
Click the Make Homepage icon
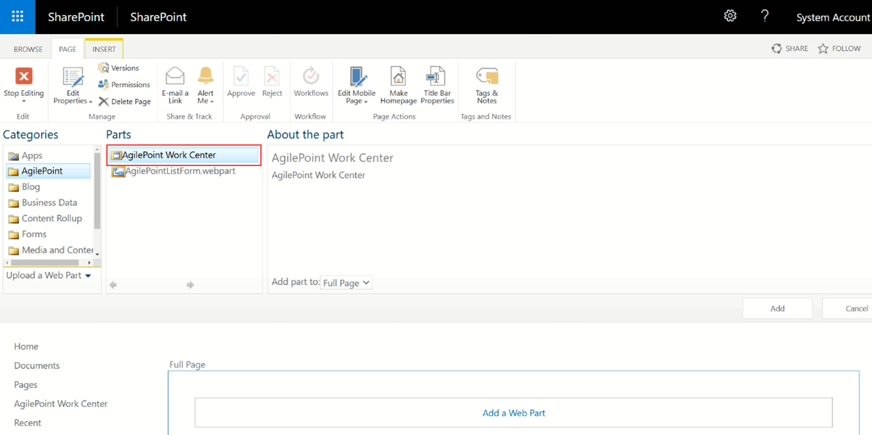pyautogui.click(x=398, y=76)
